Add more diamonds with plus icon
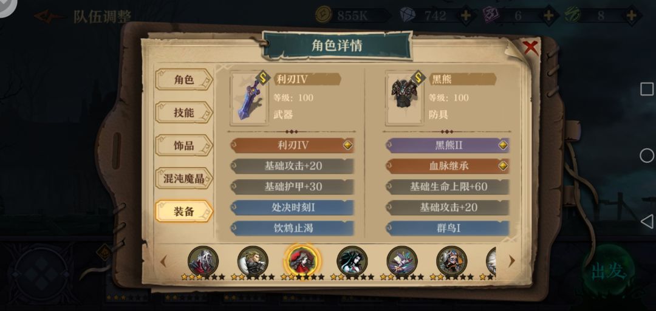This screenshot has width=656, height=311. pos(465,16)
